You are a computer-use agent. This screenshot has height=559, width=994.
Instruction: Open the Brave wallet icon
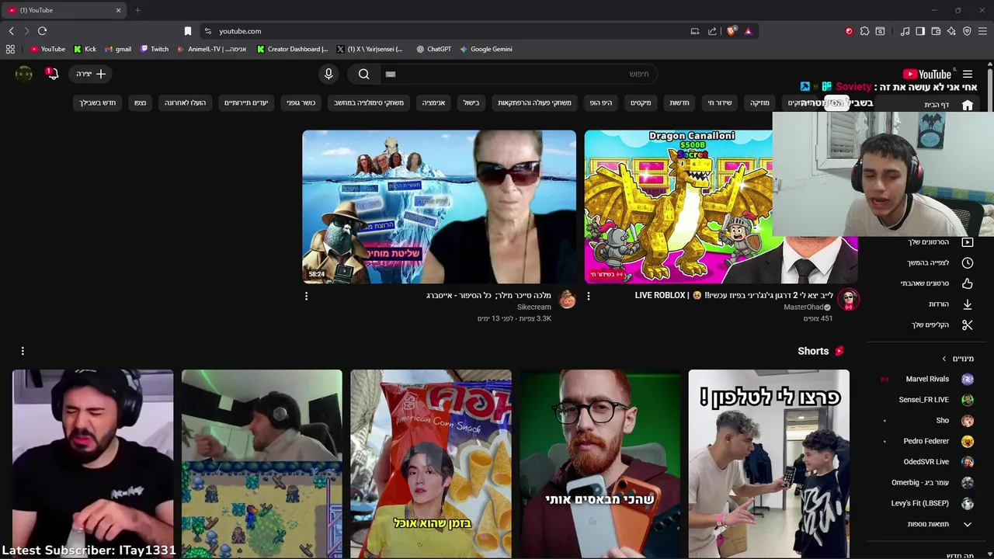point(936,31)
